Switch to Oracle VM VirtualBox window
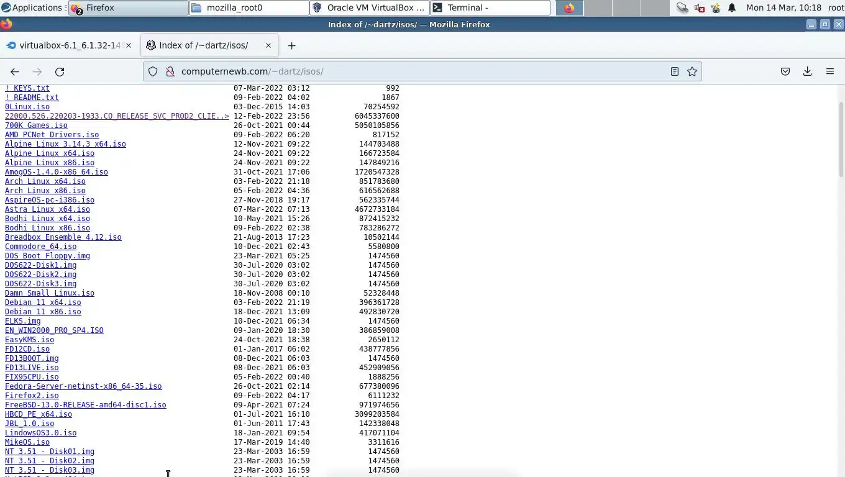Screen dimensions: 845x477 pyautogui.click(x=370, y=7)
